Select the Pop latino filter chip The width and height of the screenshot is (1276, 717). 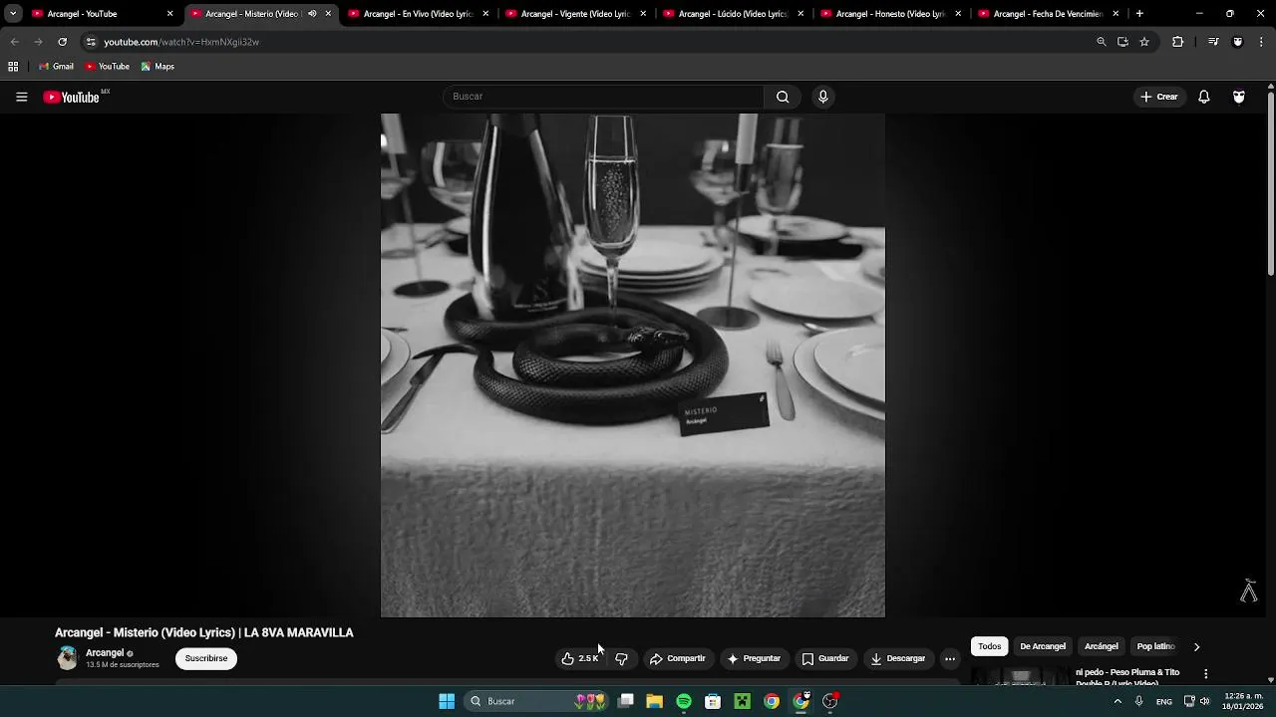tap(1156, 646)
